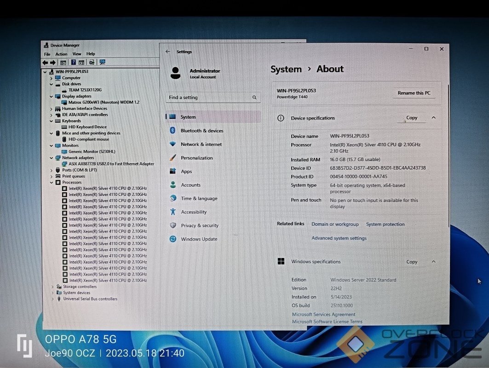This screenshot has height=368, width=489.
Task: Expand Human Interface Devices category
Action: pos(51,109)
